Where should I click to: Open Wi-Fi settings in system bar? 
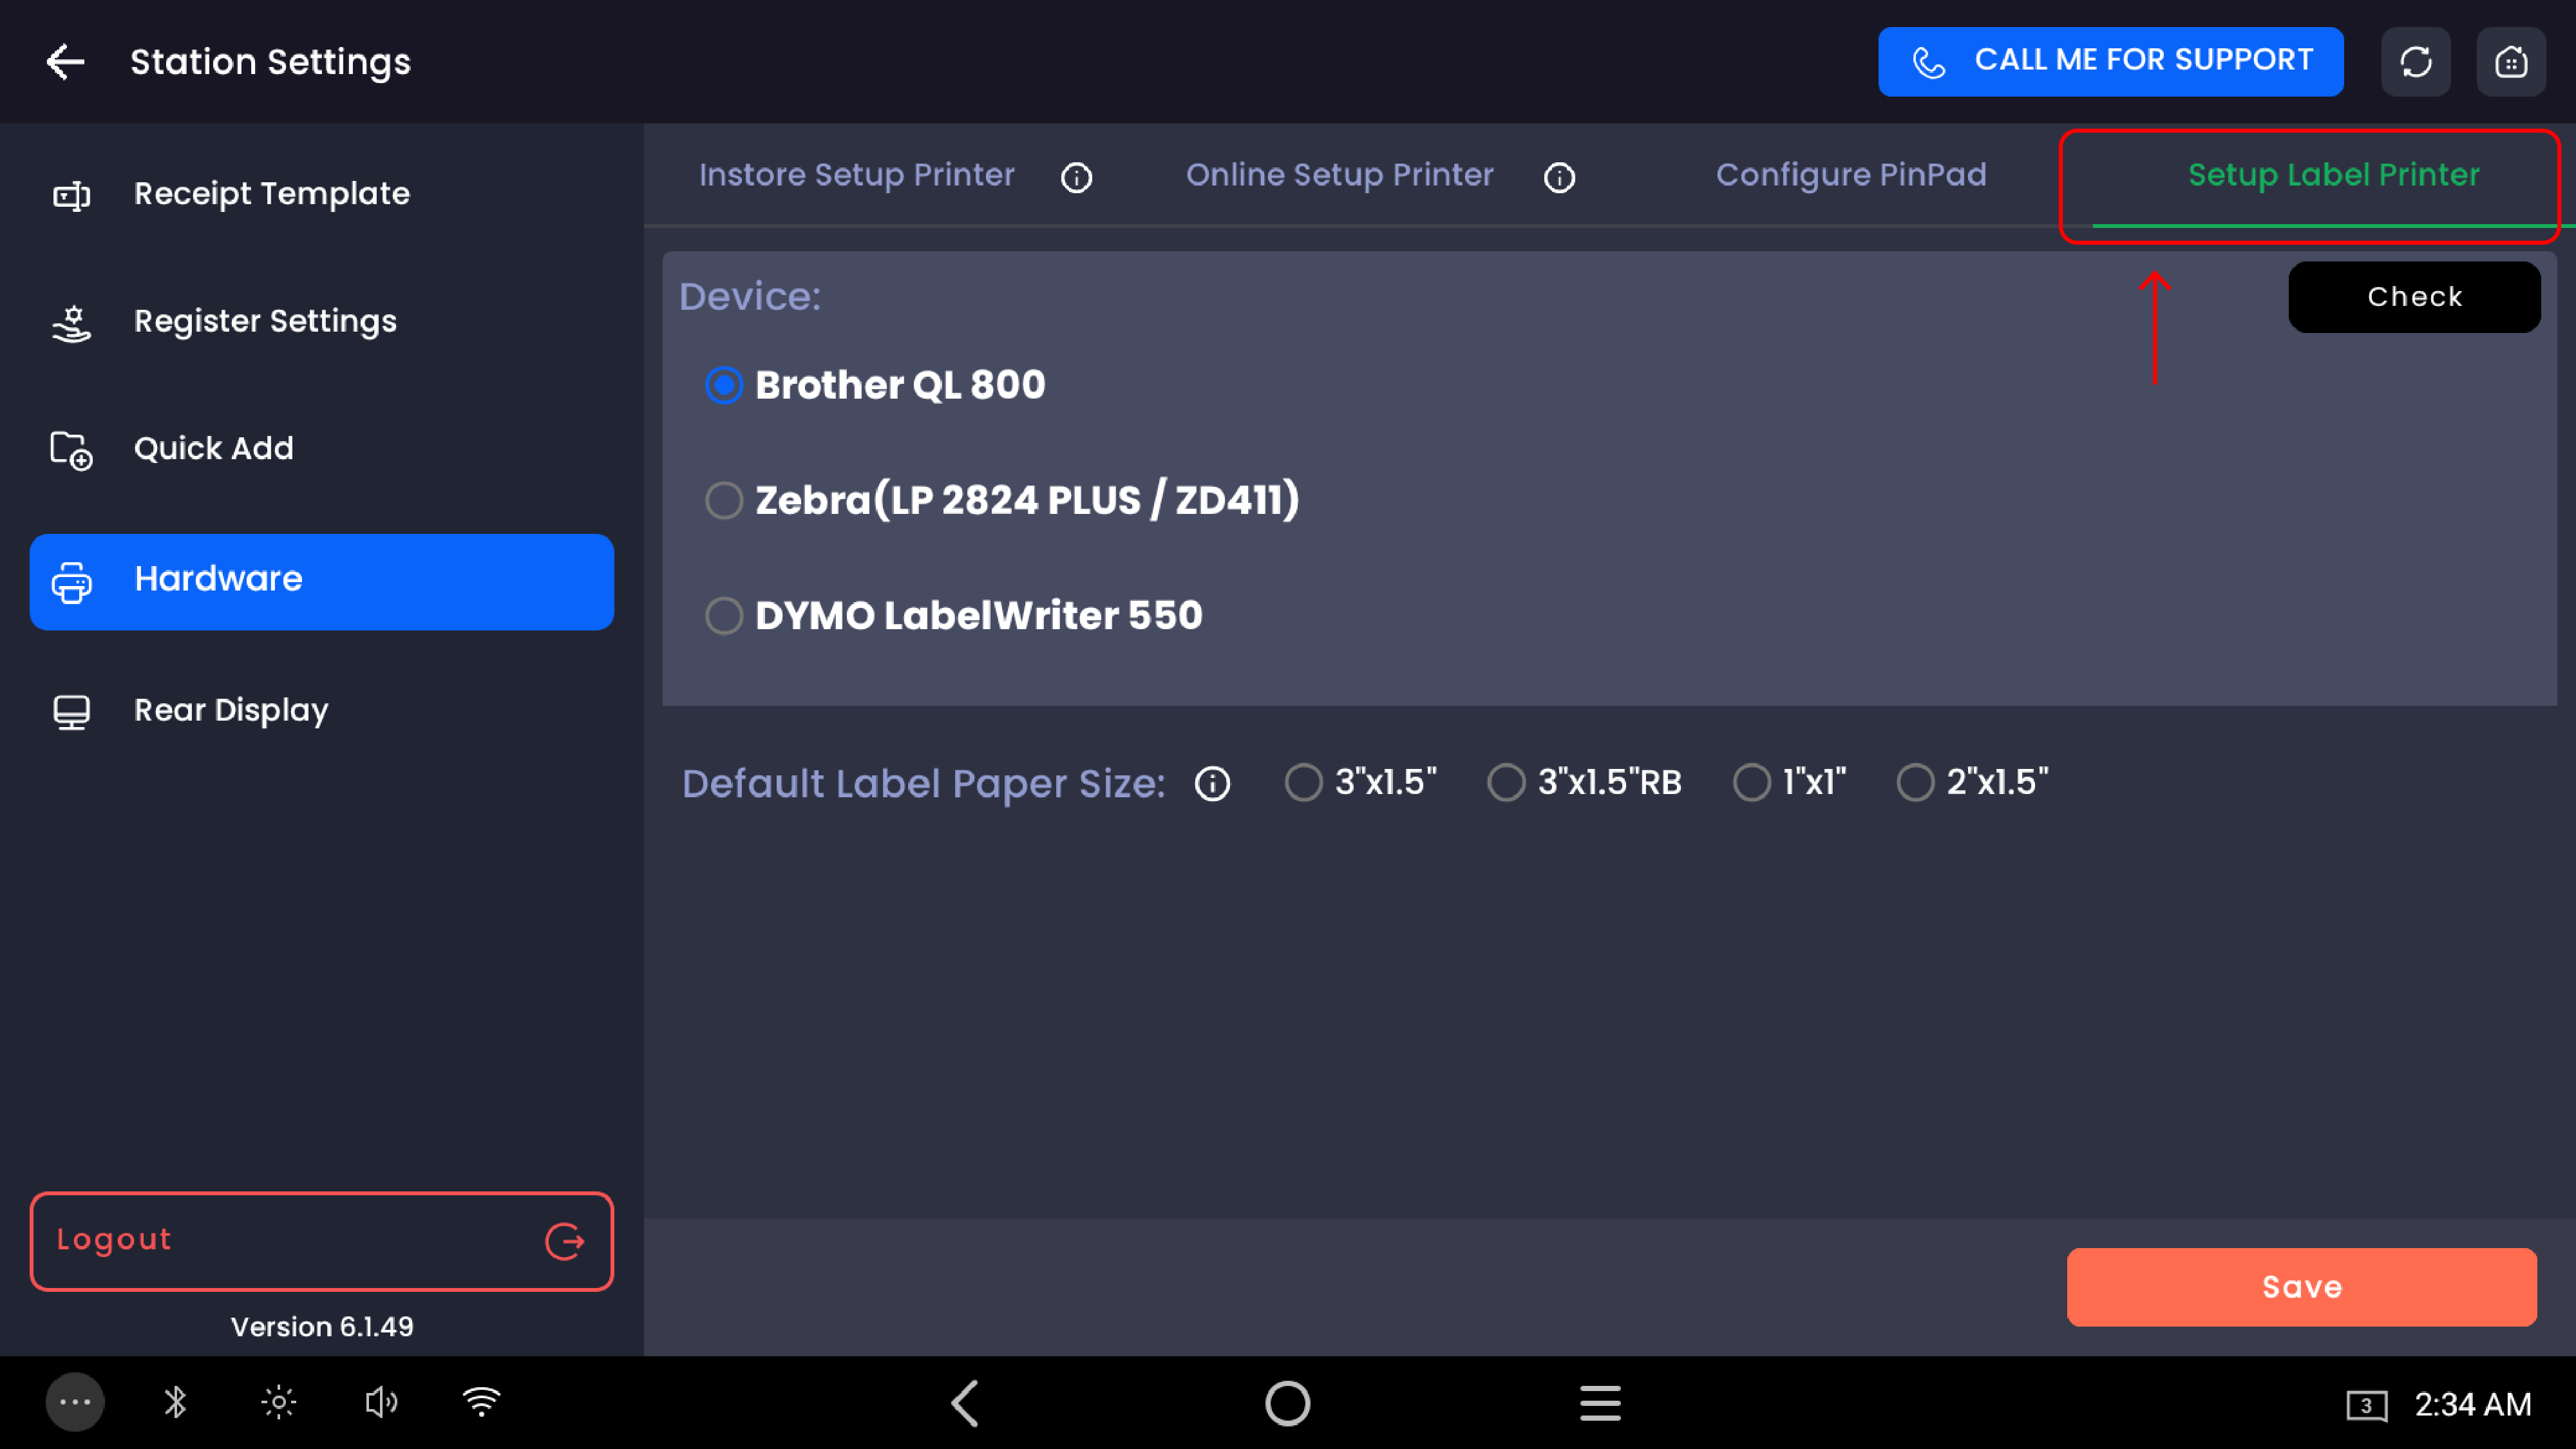482,1402
